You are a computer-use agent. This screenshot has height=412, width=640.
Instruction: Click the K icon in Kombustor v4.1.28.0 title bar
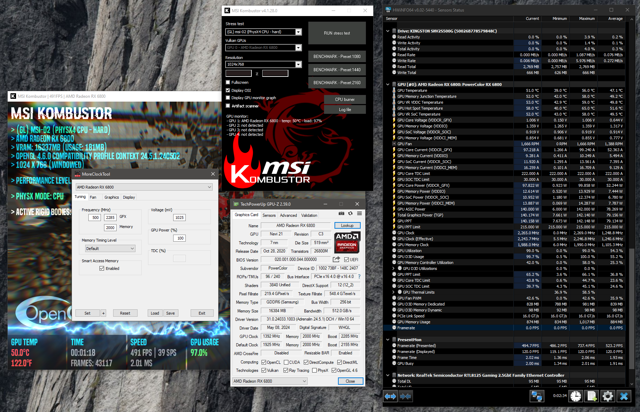227,11
